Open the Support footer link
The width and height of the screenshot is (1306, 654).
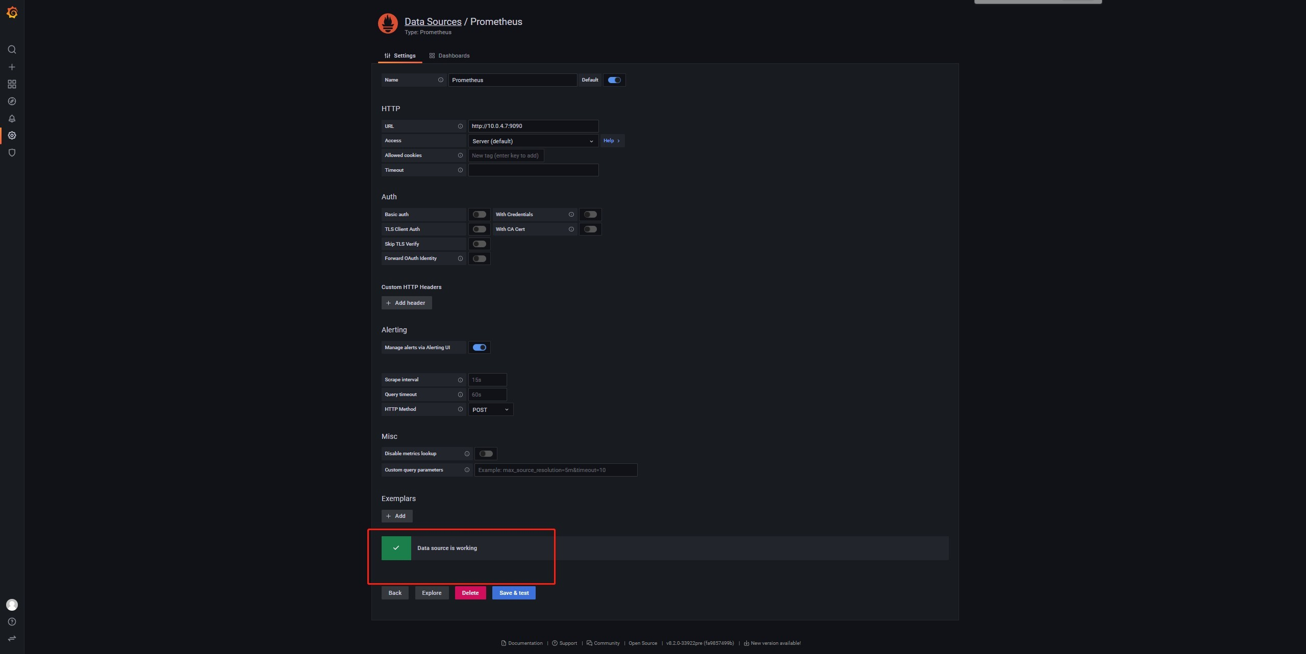point(565,643)
